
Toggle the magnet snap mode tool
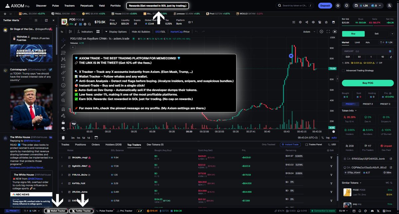(x=63, y=109)
